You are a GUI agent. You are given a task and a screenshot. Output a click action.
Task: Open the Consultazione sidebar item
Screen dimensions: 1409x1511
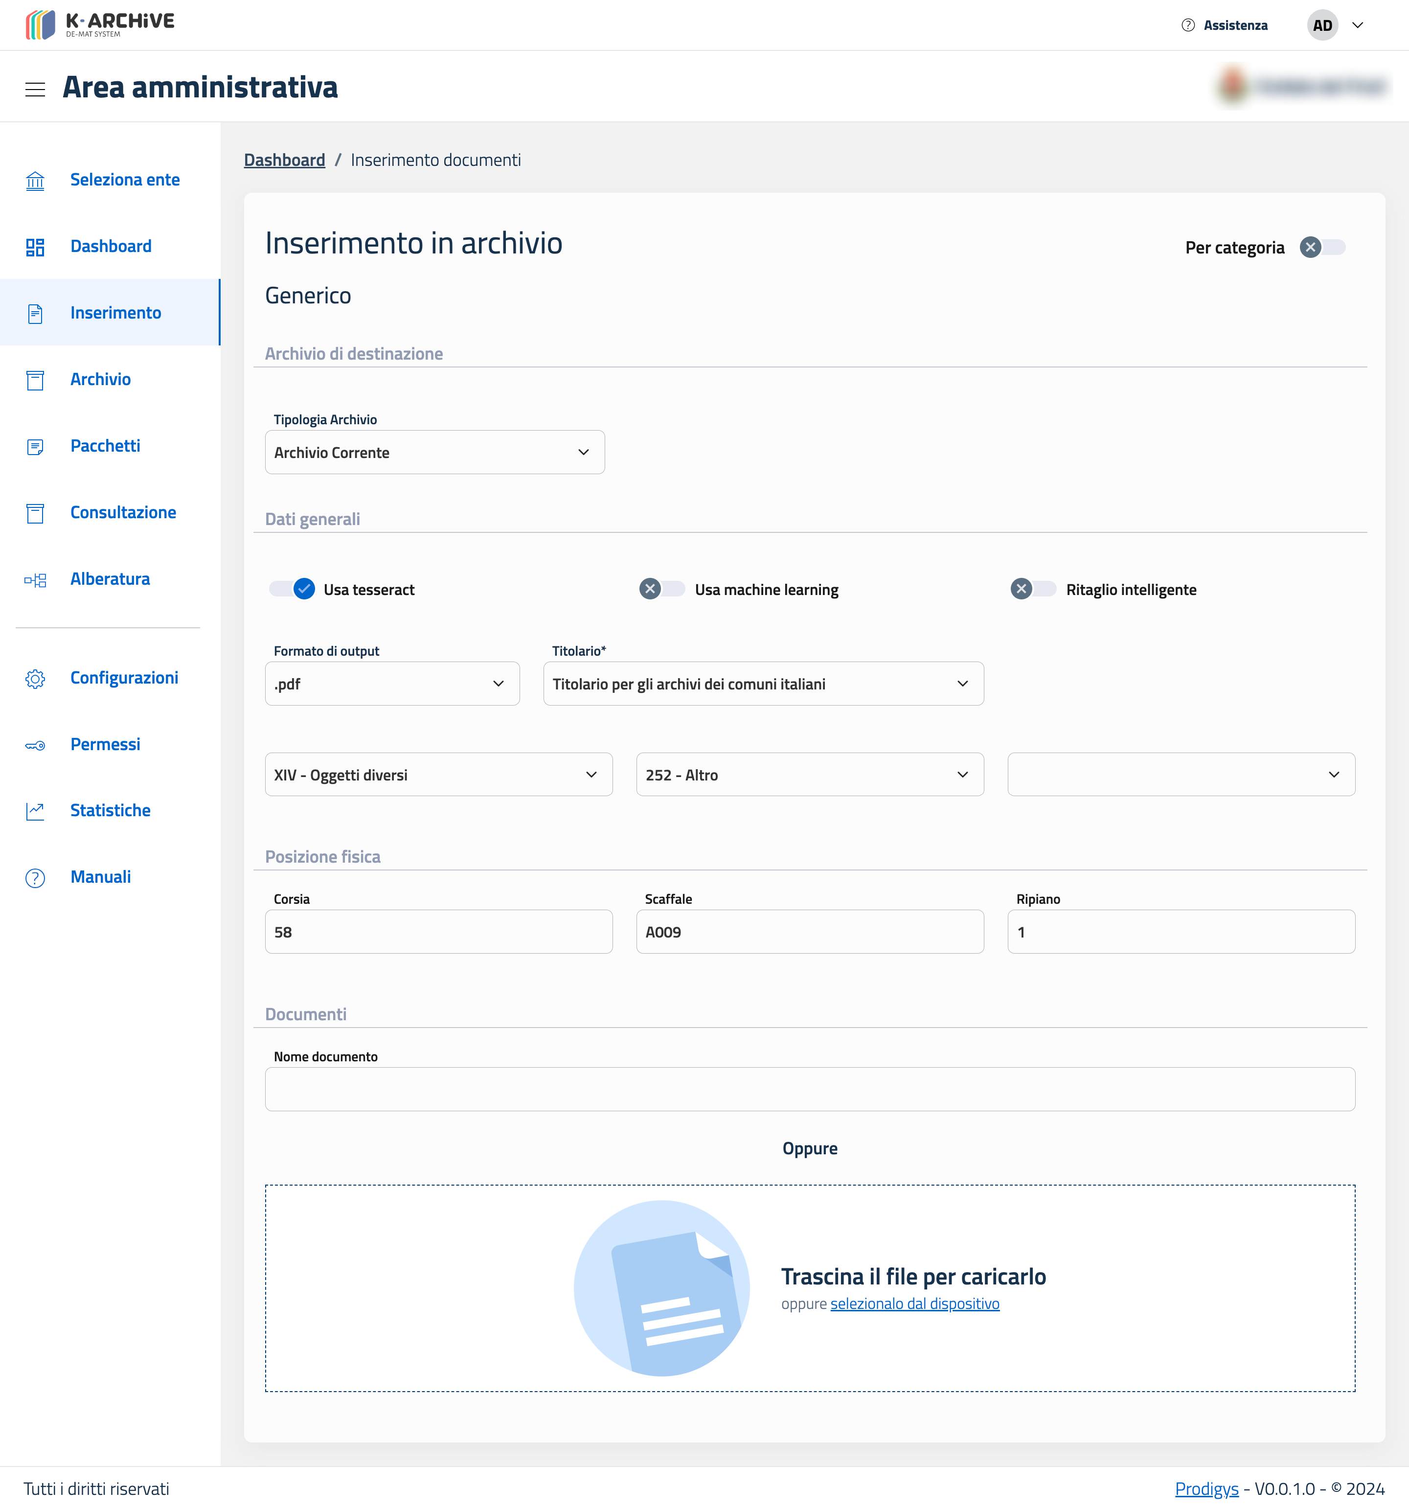pyautogui.click(x=122, y=512)
